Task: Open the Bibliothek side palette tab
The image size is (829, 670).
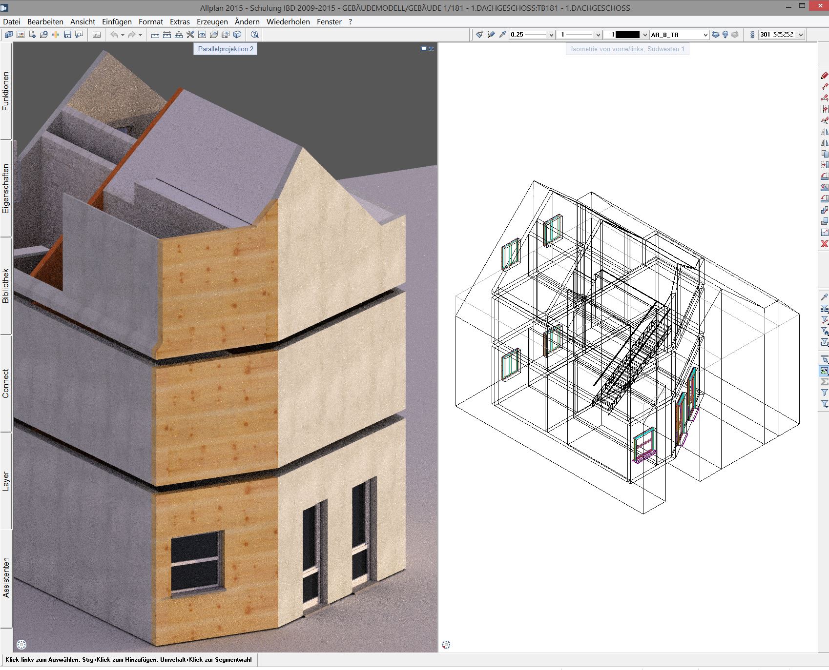Action: tap(6, 286)
